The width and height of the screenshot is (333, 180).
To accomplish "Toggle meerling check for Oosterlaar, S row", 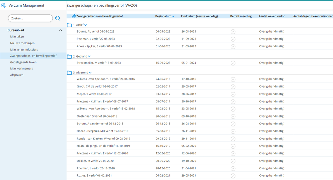I will (x=233, y=116).
